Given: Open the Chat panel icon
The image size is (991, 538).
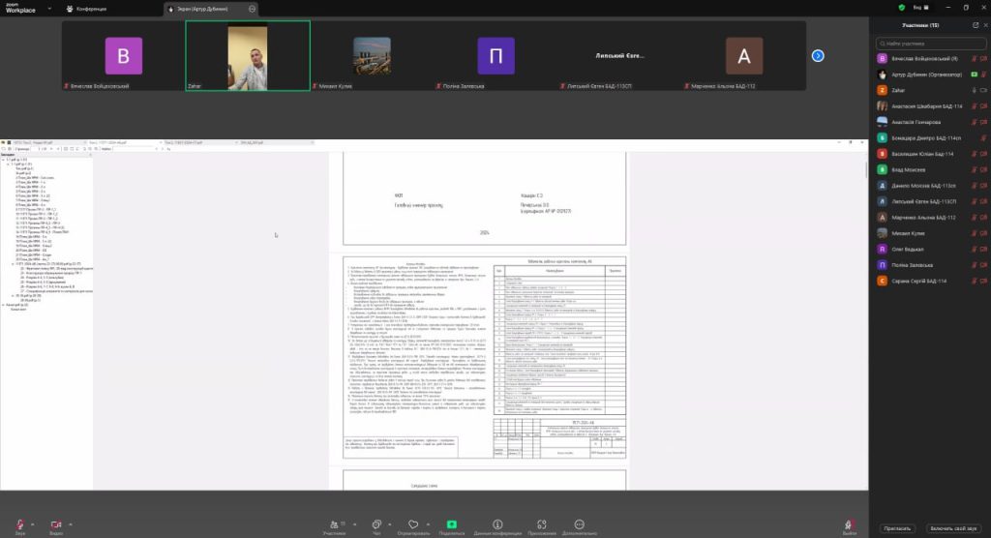Looking at the screenshot, I should click(377, 523).
